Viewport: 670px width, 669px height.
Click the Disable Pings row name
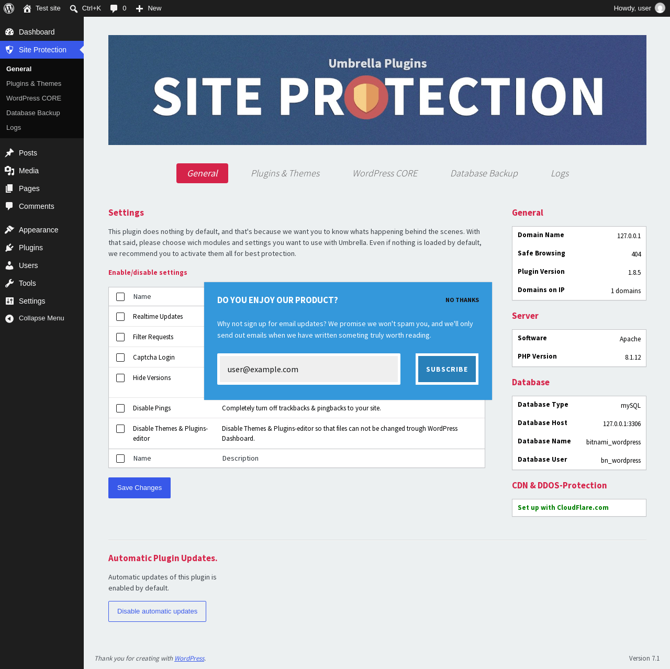(152, 408)
